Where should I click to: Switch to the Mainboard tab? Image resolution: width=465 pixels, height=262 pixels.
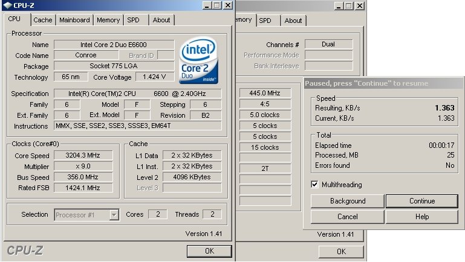[74, 20]
